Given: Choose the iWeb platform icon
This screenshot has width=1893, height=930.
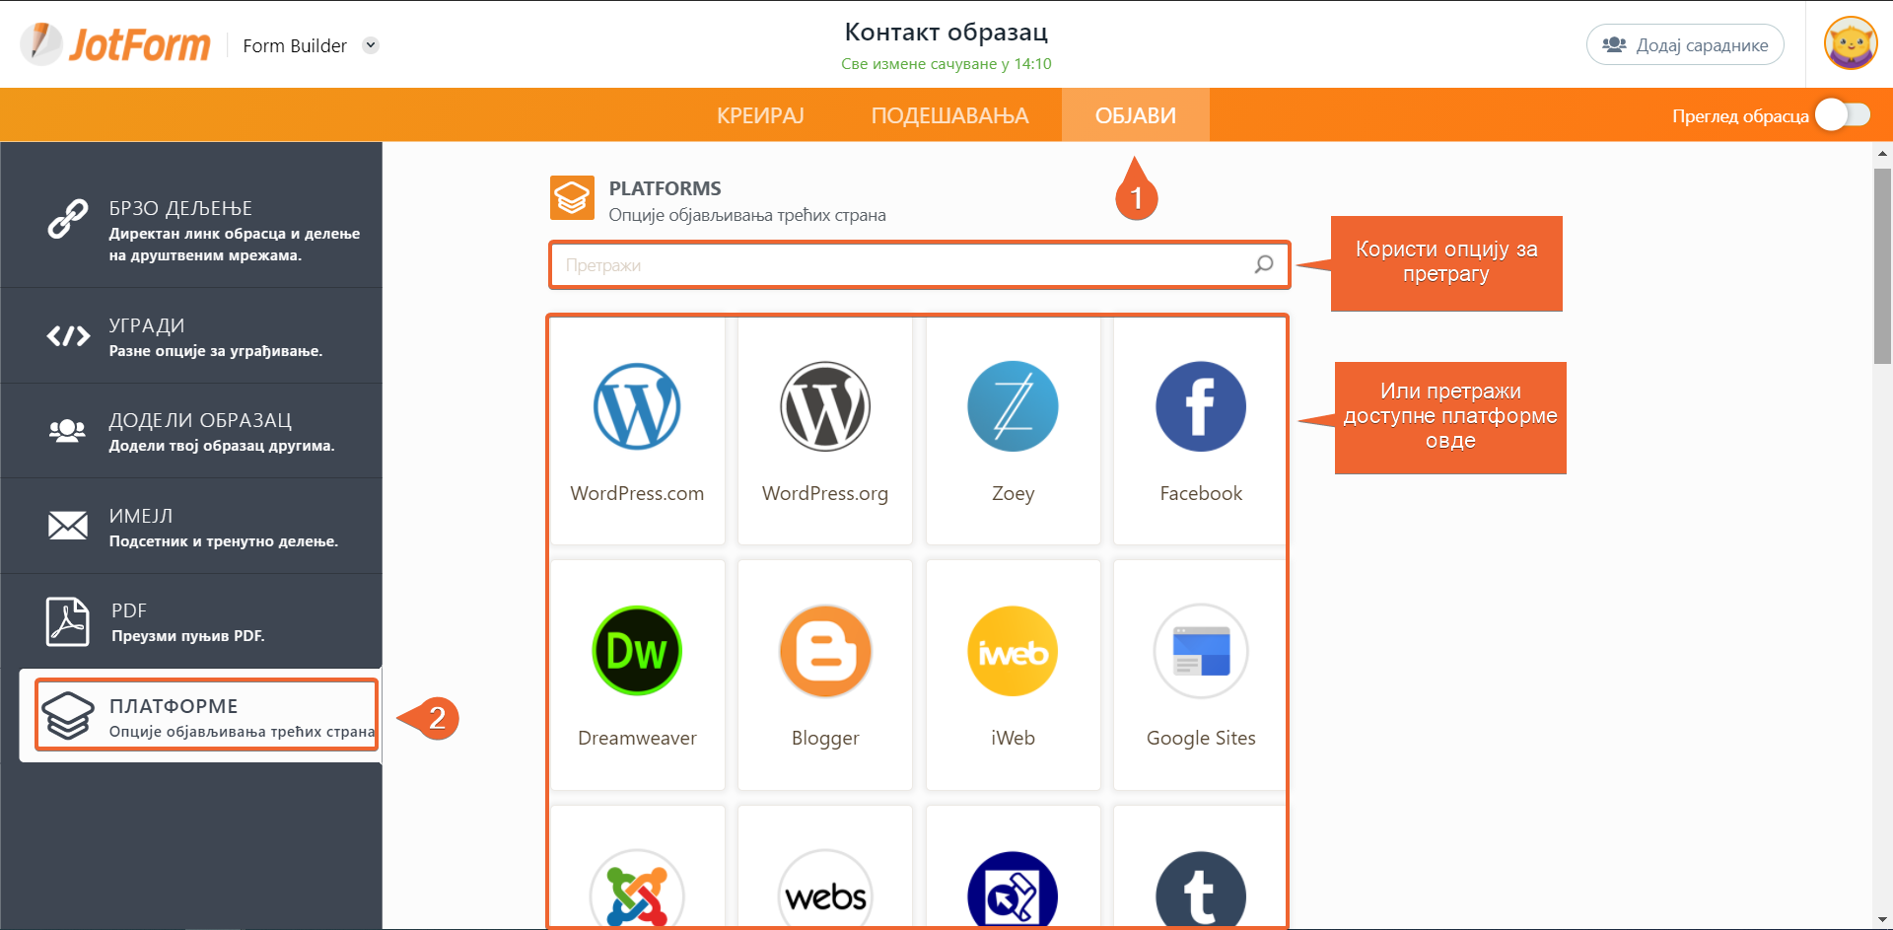Looking at the screenshot, I should 1013,651.
